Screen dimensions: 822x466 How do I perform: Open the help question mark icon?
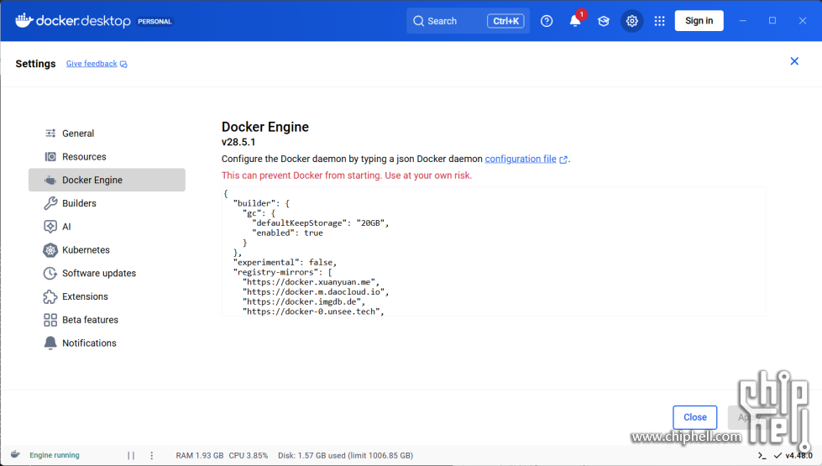pos(547,21)
